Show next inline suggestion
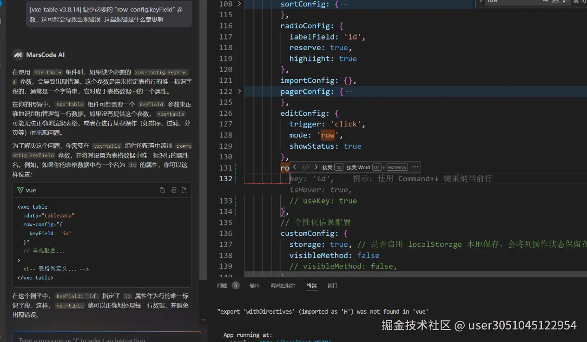Viewport: 587px width, 342px height. [316, 167]
